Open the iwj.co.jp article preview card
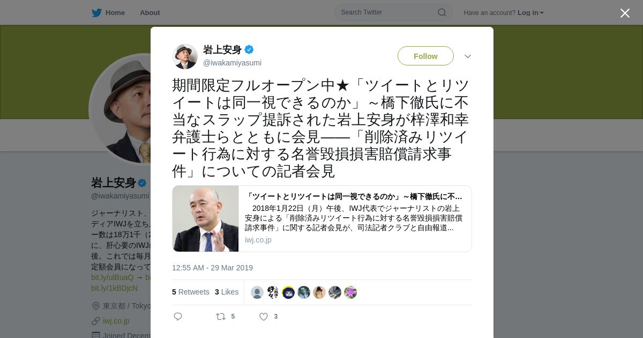 322,218
